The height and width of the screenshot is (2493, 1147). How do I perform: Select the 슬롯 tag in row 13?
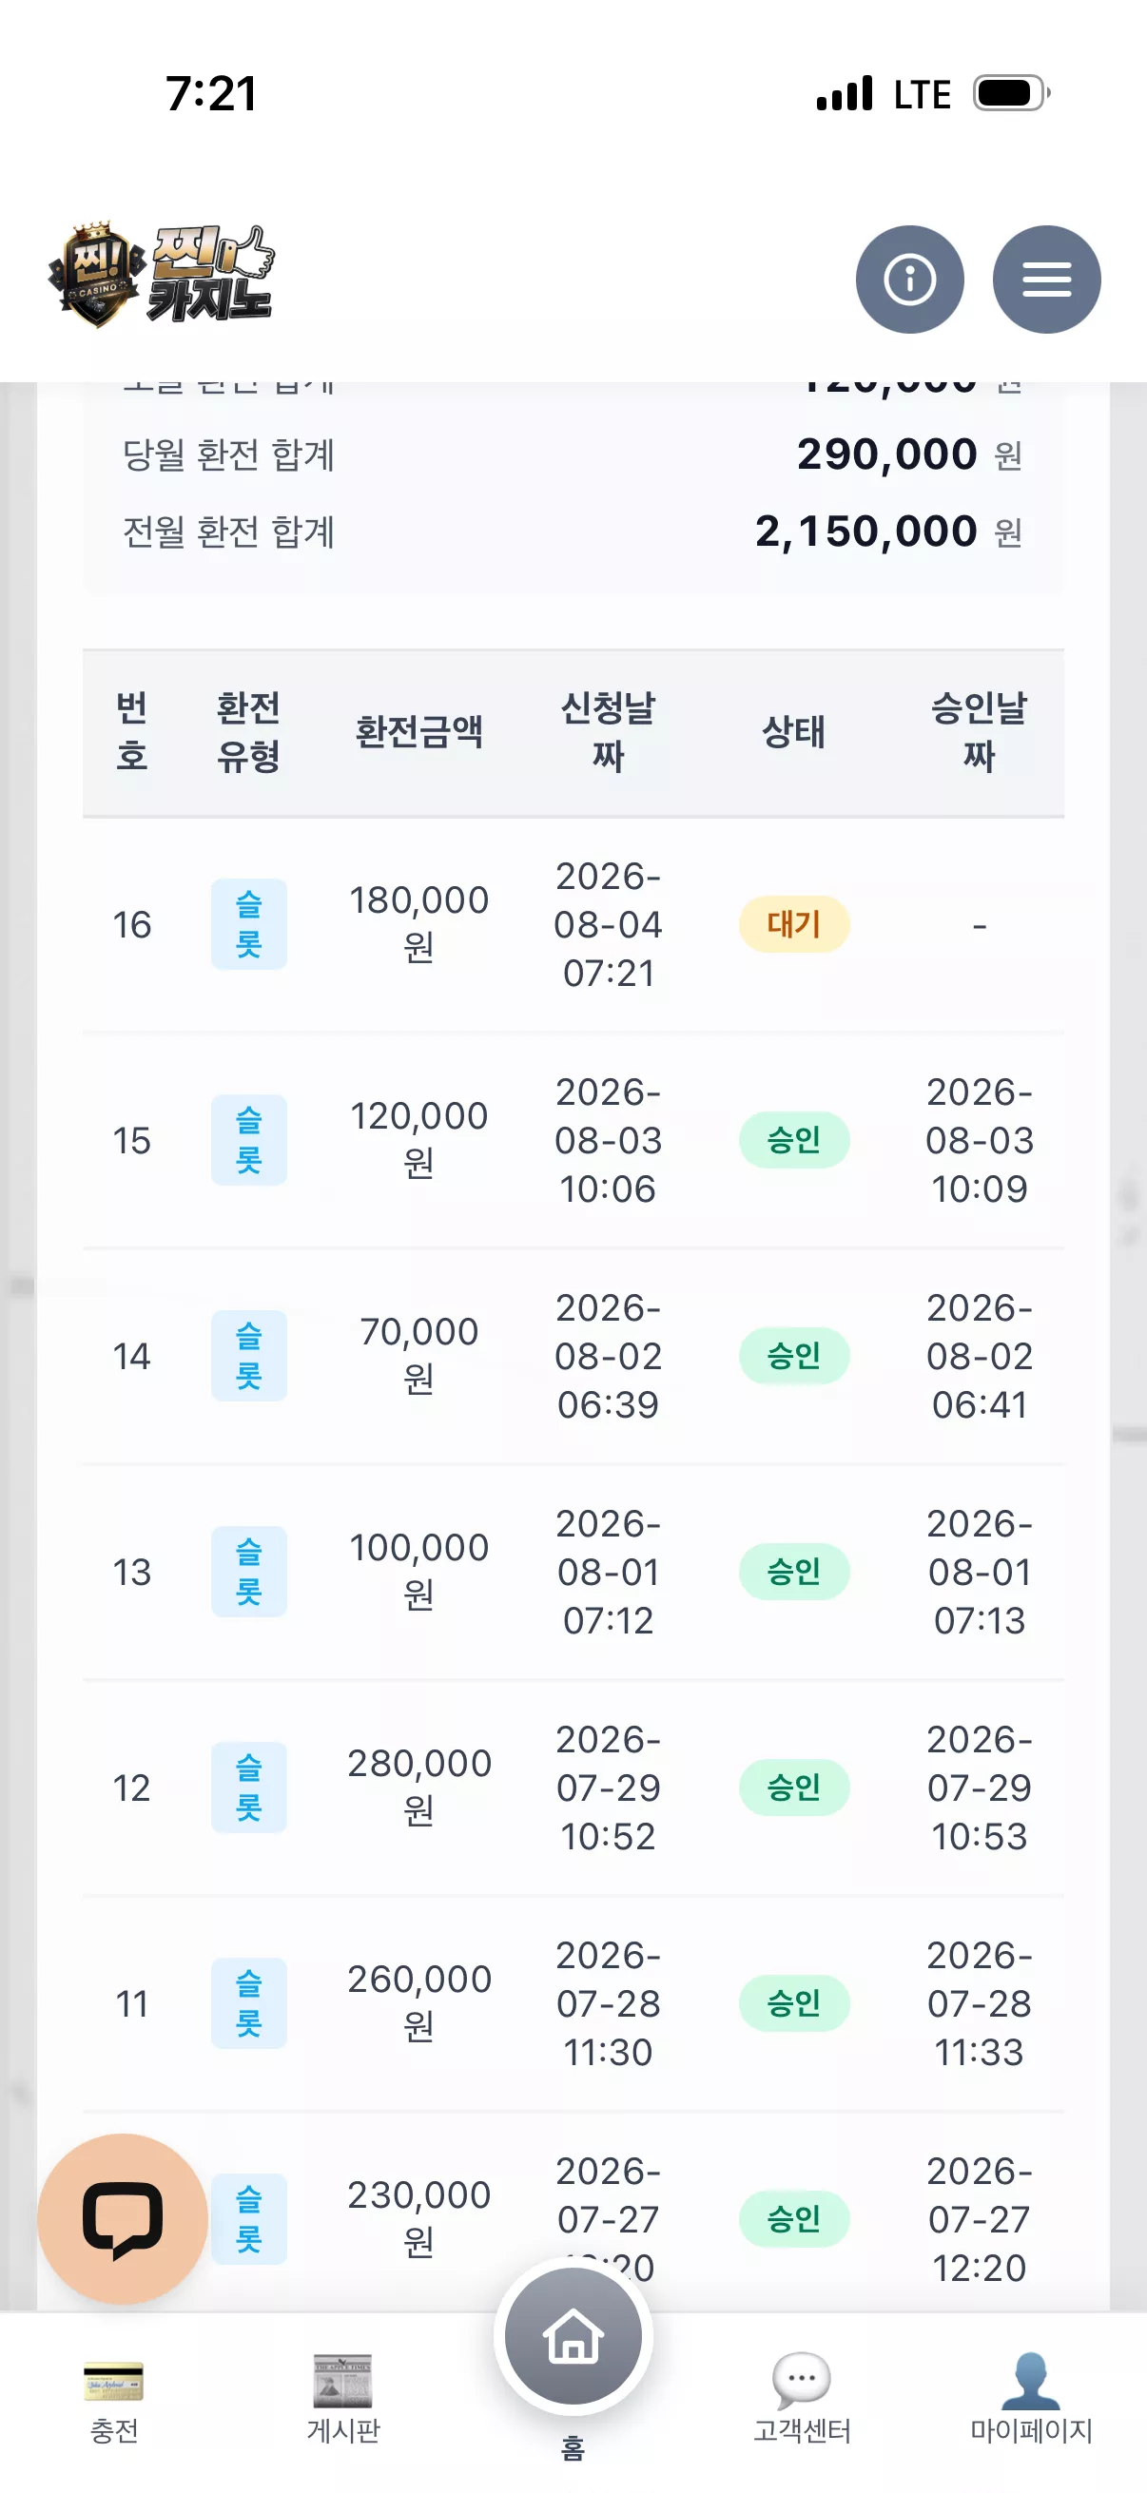[249, 1572]
